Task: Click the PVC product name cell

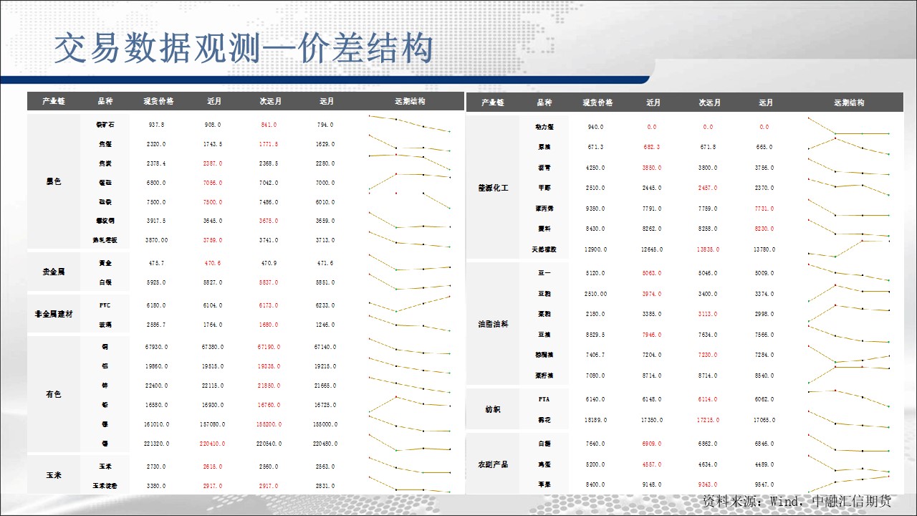Action: pos(105,305)
